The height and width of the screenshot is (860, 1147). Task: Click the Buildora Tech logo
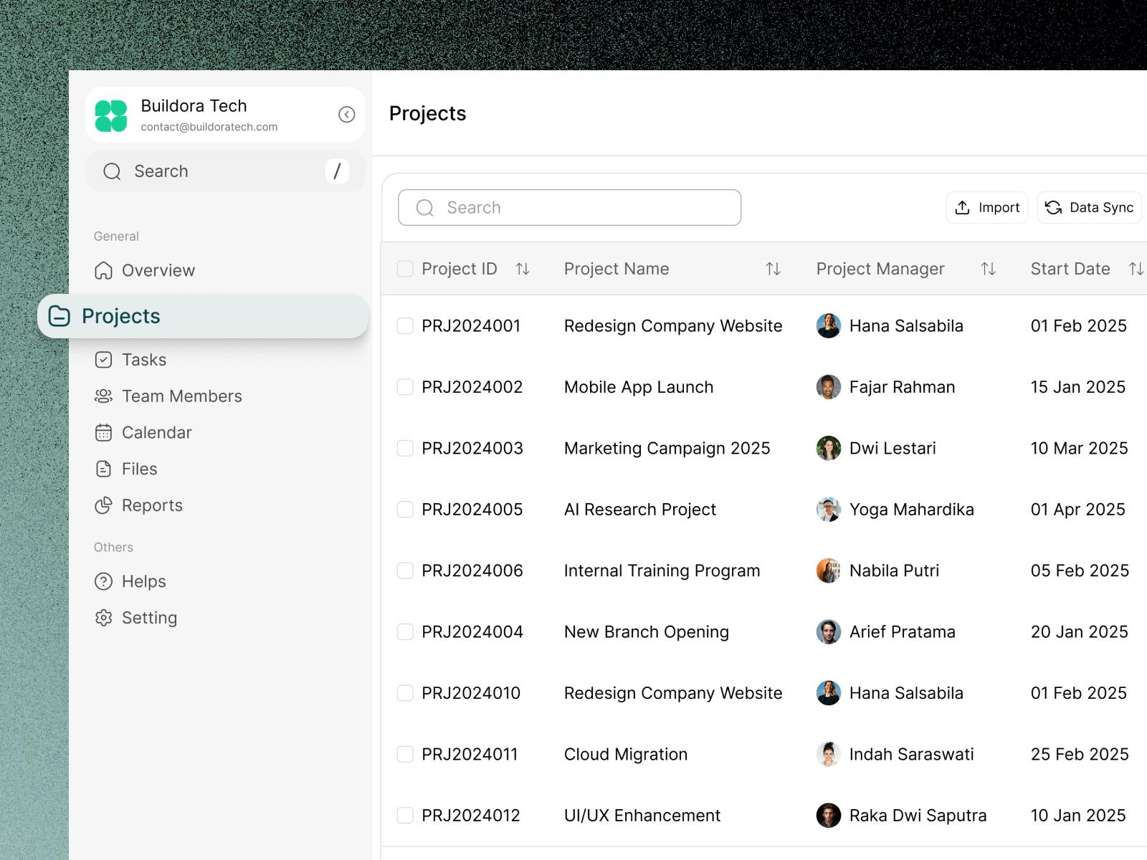[x=111, y=115]
